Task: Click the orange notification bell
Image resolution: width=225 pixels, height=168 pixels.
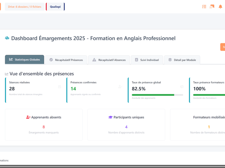Action: [x=220, y=6]
